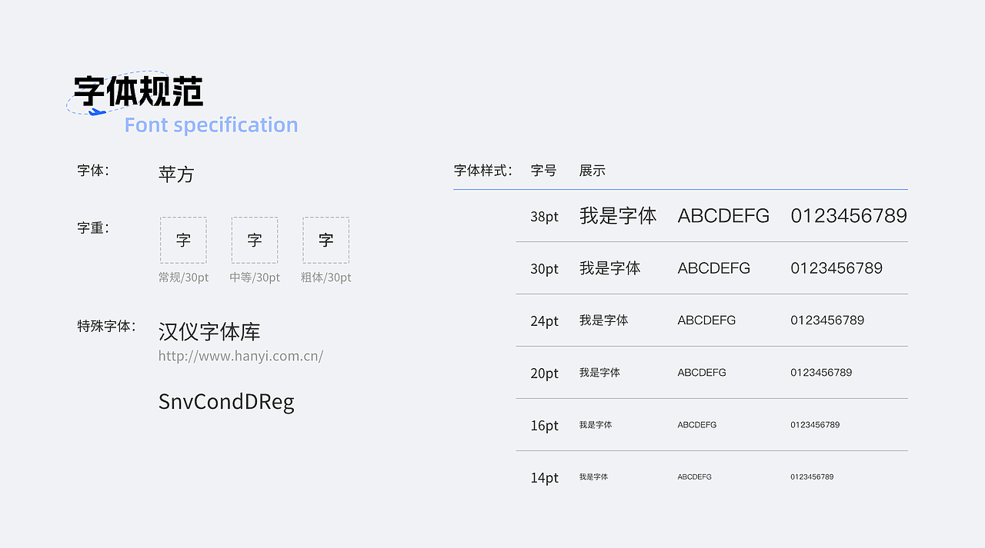
Task: Click ABCDEFG in the 38pt row
Action: [723, 216]
